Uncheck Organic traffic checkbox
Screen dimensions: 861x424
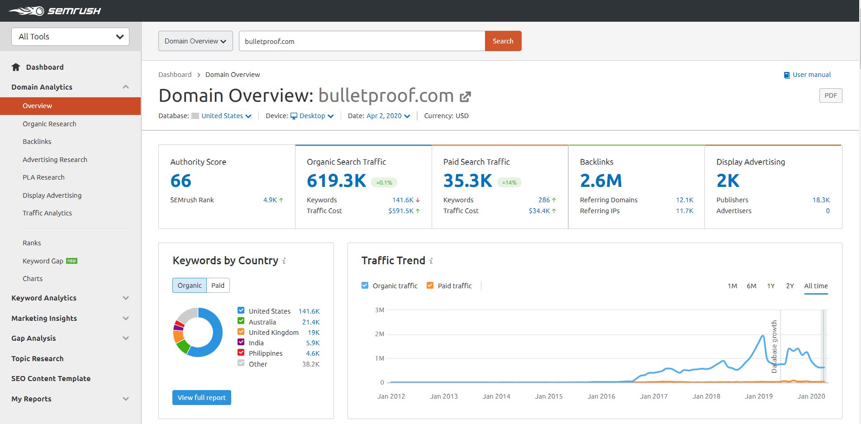(365, 286)
